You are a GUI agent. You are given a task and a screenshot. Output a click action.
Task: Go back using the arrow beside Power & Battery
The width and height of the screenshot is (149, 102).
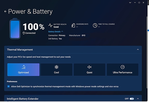(5, 11)
